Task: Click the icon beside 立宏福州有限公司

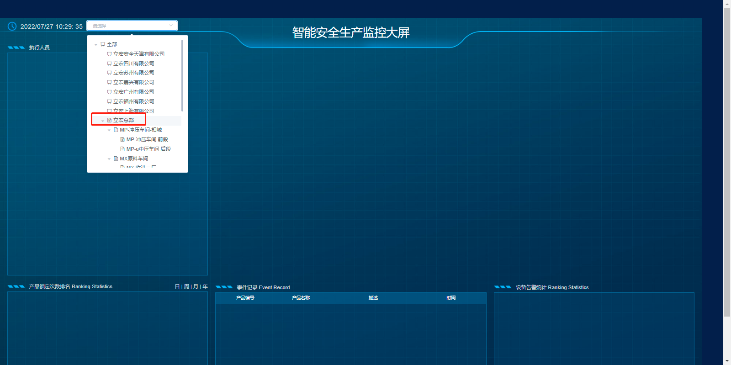Action: click(x=109, y=101)
